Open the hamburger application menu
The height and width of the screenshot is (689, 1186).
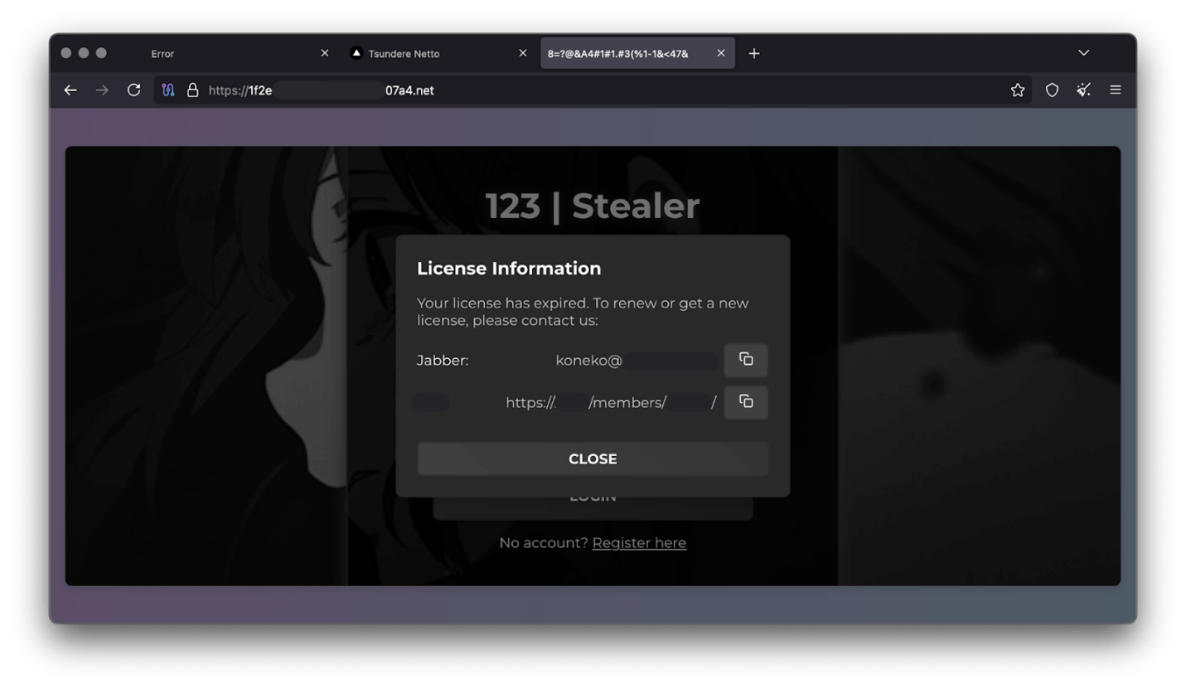click(x=1116, y=90)
